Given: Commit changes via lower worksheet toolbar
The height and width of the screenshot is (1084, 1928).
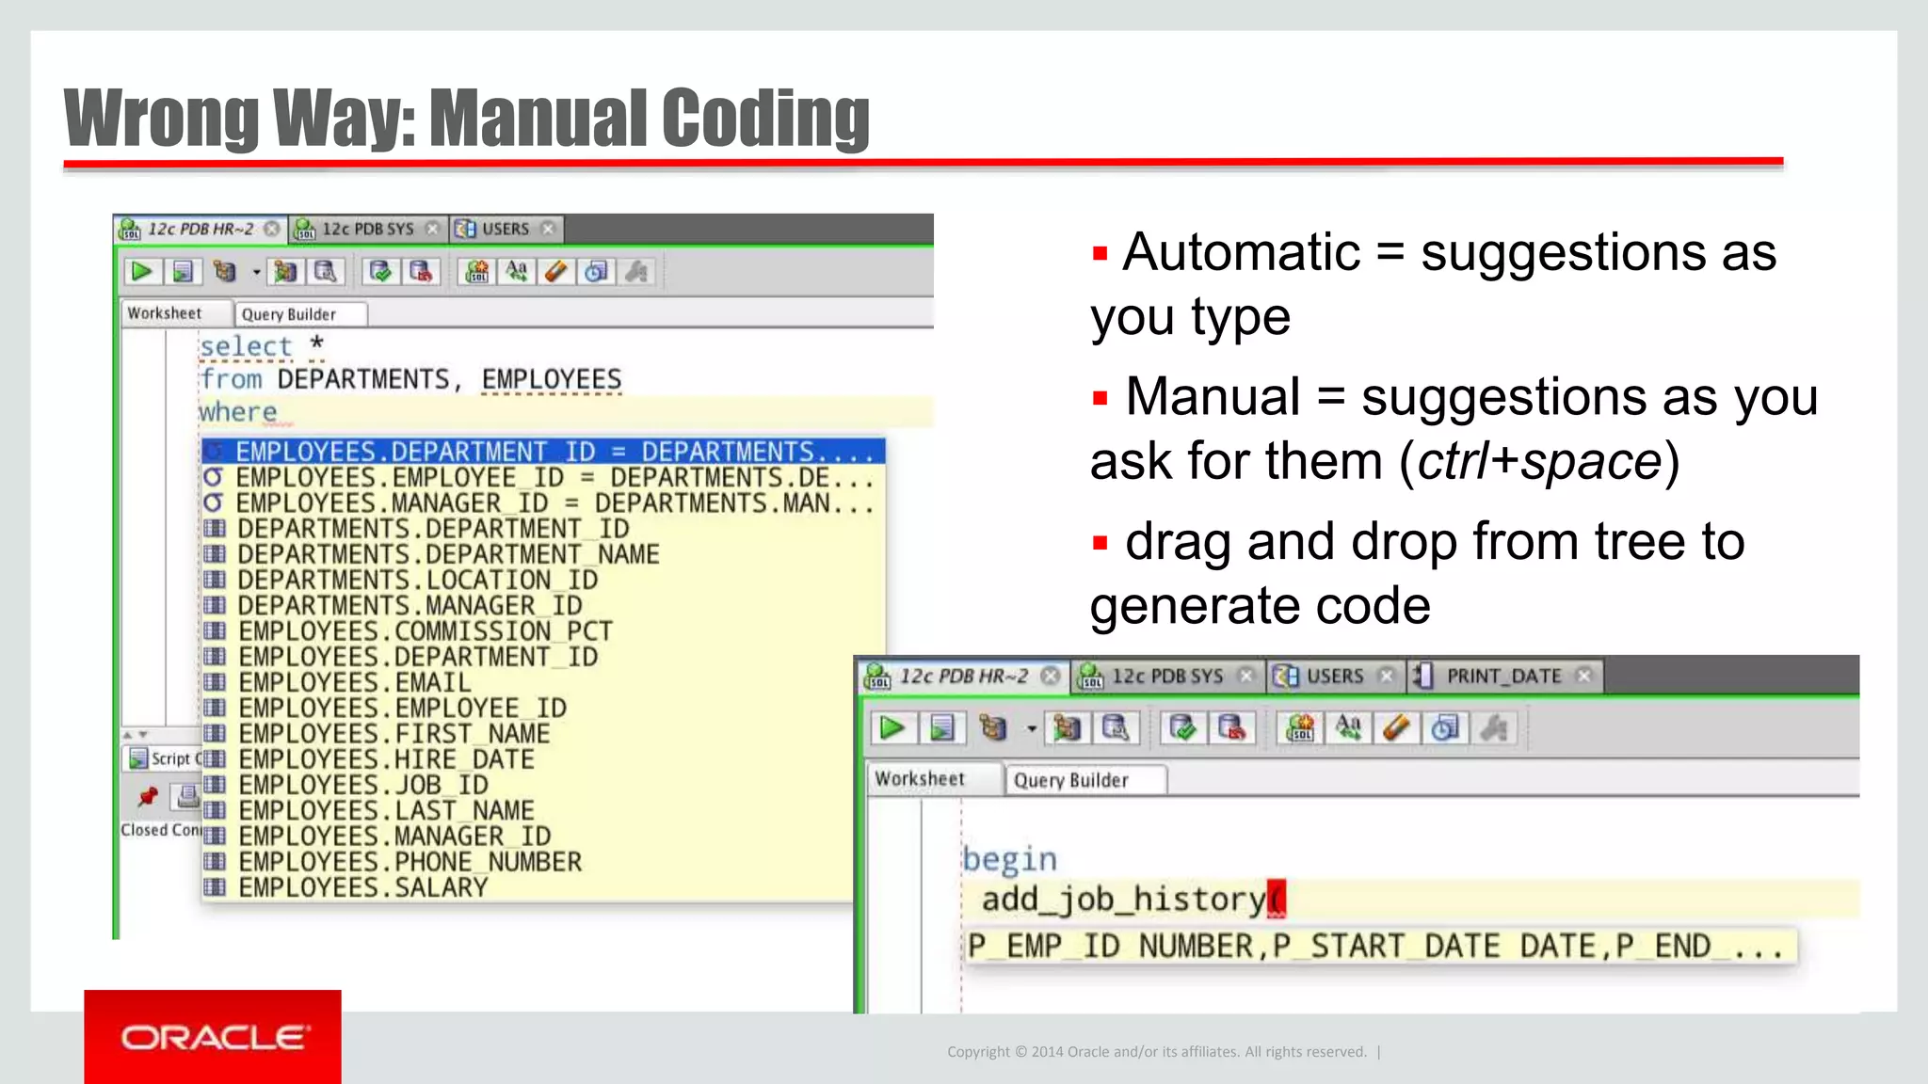Looking at the screenshot, I should (1182, 728).
